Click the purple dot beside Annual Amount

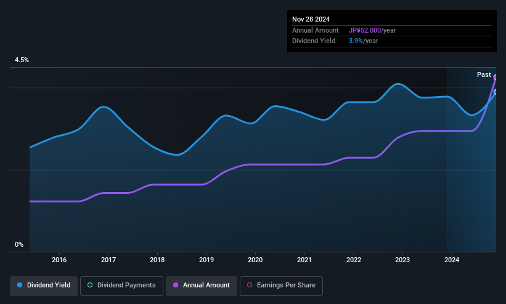176,286
